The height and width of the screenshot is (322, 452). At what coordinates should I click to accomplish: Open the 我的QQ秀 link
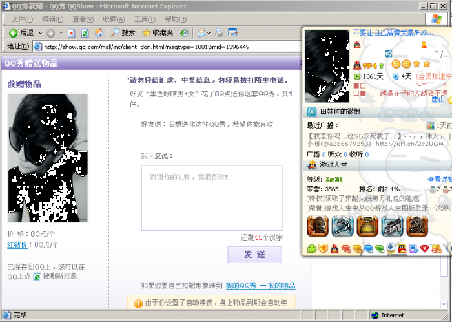pos(241,286)
